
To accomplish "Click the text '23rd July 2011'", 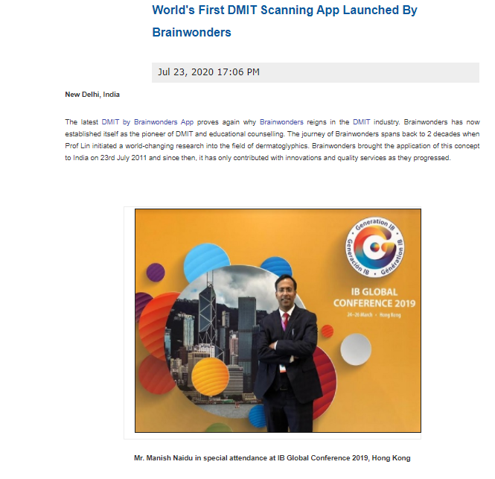I will pyautogui.click(x=124, y=158).
